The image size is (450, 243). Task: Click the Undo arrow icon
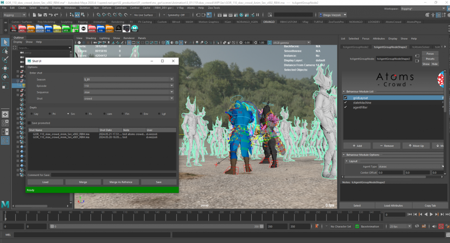tap(51, 15)
